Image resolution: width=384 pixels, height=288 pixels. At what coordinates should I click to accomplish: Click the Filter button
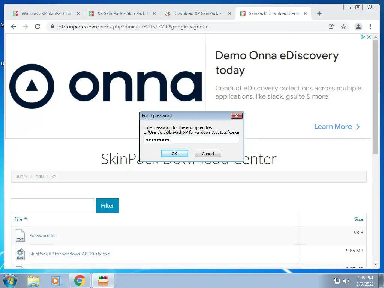click(x=107, y=206)
